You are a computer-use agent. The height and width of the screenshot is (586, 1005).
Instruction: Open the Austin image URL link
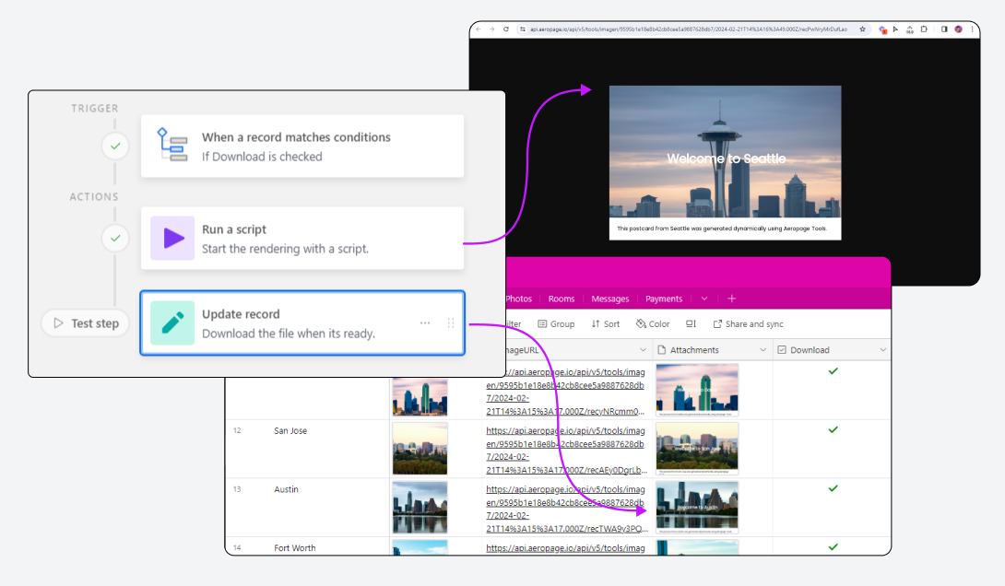[567, 509]
